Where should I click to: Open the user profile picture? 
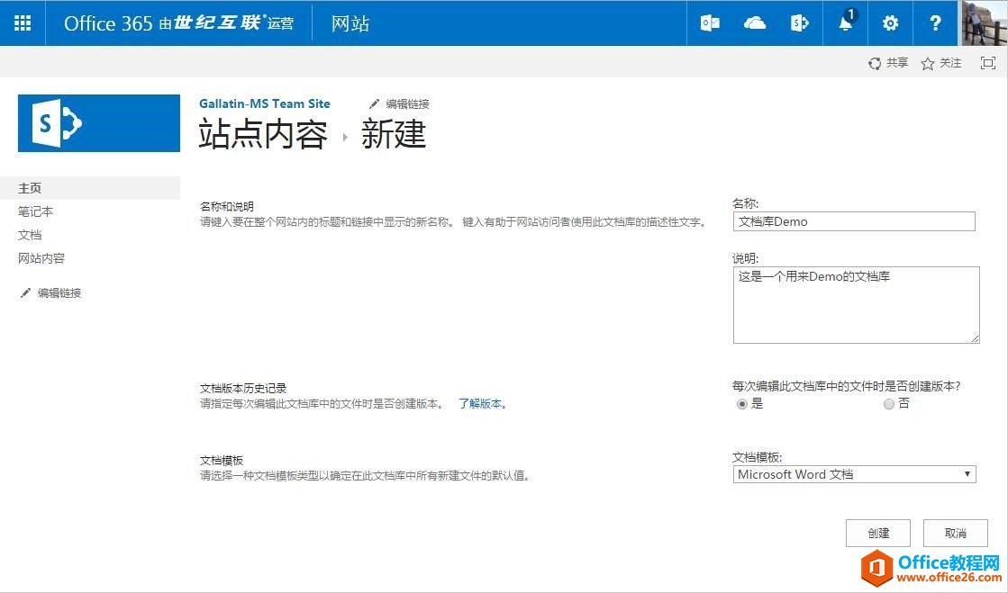983,23
